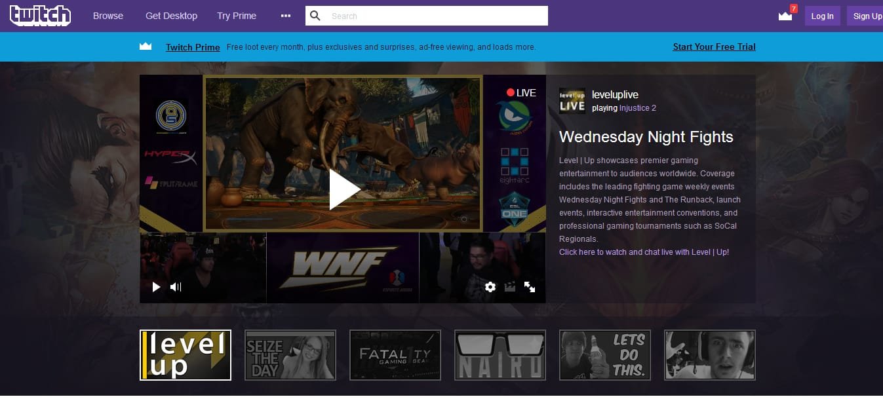Viewport: 883px width, 399px height.
Task: Click the eightarc logo in stream overlay
Action: click(x=515, y=166)
